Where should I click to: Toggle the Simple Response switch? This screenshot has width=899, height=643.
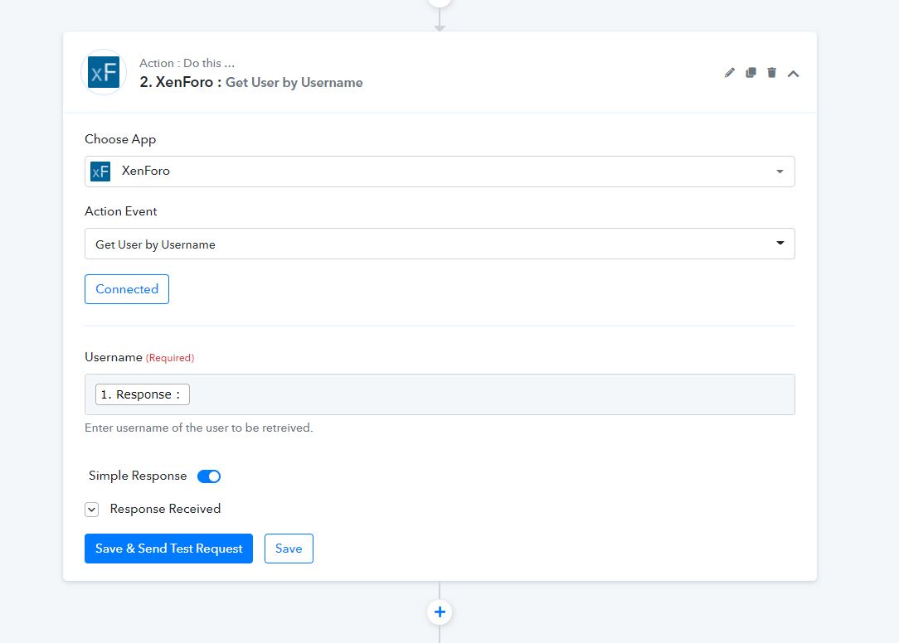209,476
